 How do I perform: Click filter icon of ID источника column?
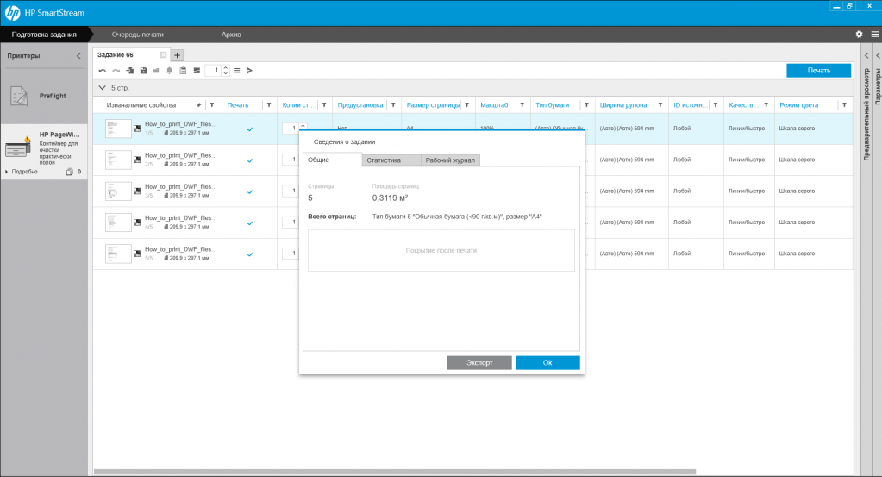[x=716, y=105]
